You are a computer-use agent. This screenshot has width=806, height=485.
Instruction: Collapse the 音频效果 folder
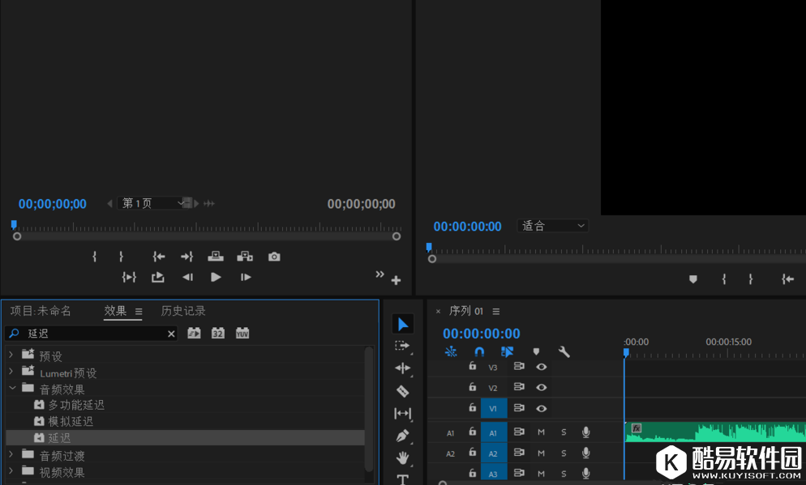[x=11, y=389]
